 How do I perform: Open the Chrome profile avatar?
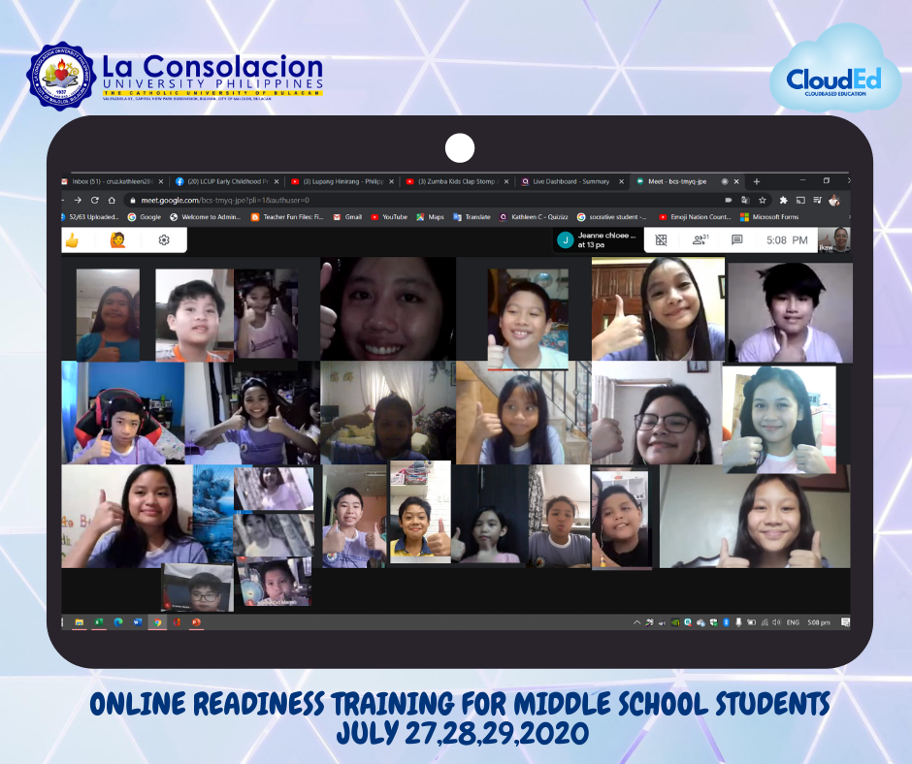click(x=834, y=200)
